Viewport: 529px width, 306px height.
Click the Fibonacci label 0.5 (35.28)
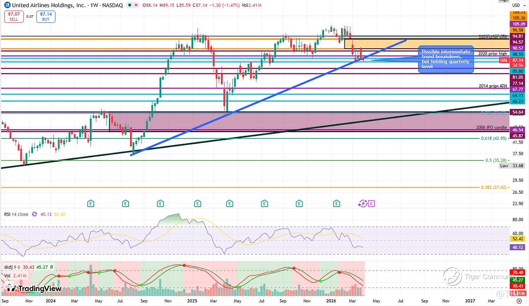(496, 160)
